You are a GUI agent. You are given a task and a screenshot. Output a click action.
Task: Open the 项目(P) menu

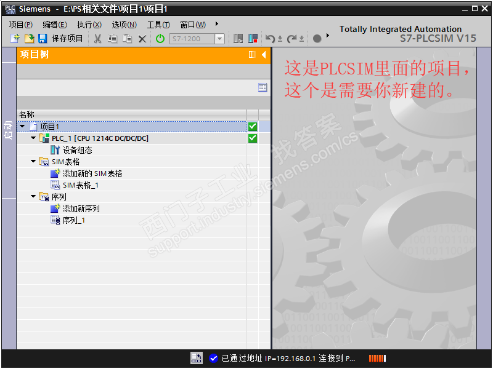[x=21, y=25]
